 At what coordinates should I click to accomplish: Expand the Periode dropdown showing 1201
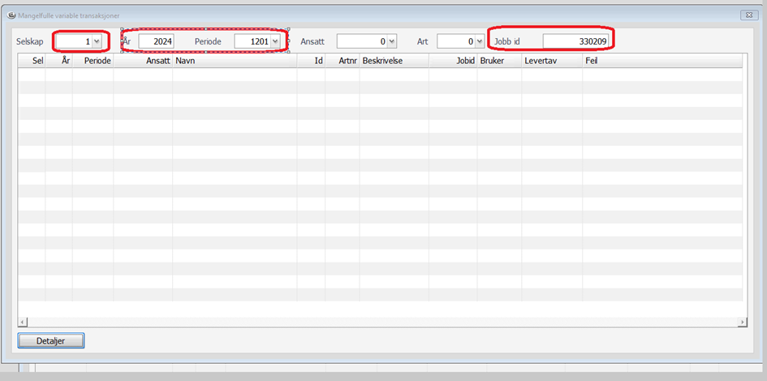[275, 42]
